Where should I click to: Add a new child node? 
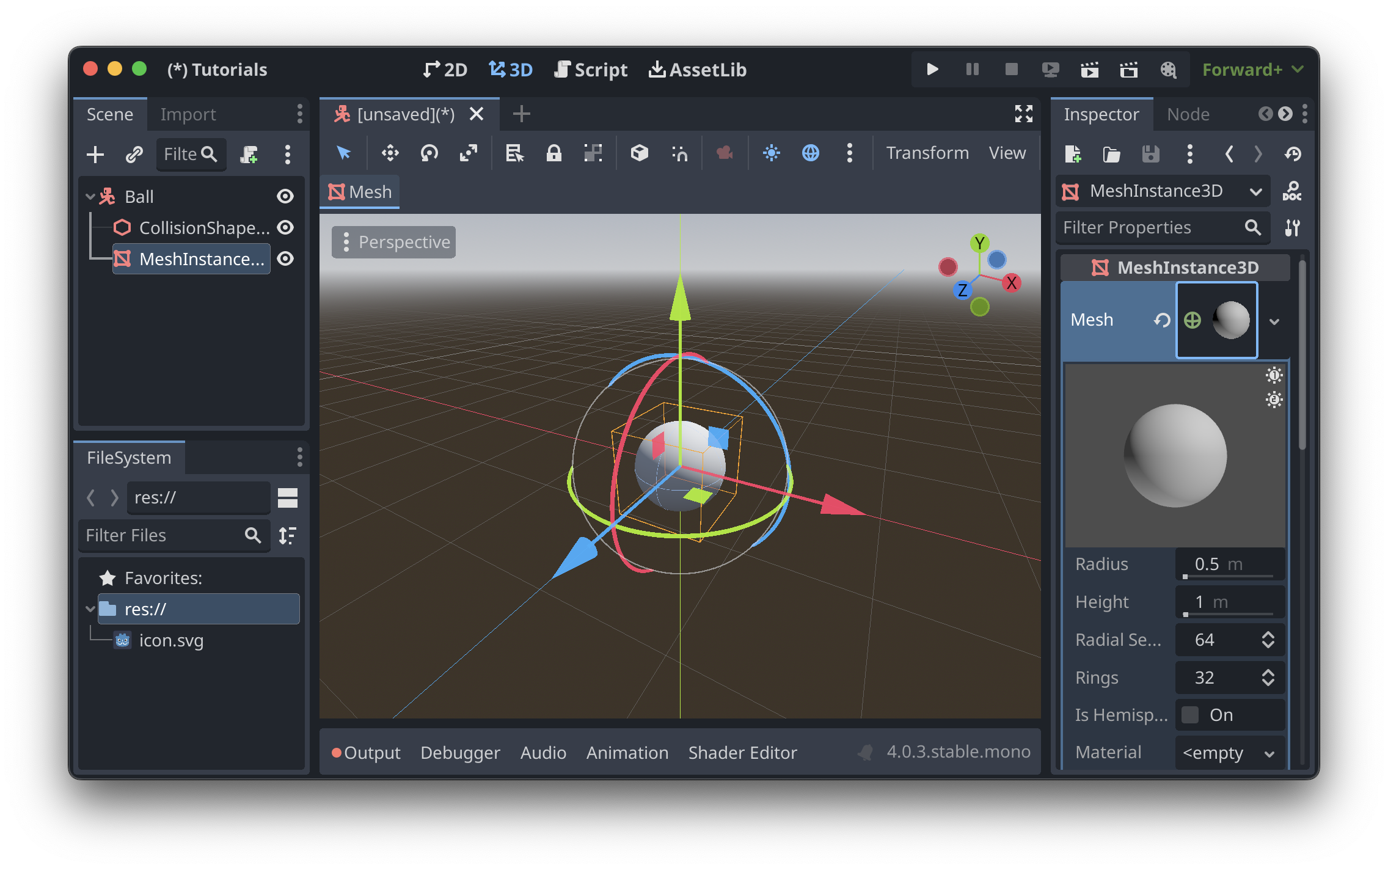tap(95, 154)
